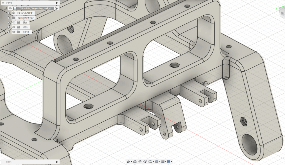Click the folder icon beside スケッチ

[19, 32]
